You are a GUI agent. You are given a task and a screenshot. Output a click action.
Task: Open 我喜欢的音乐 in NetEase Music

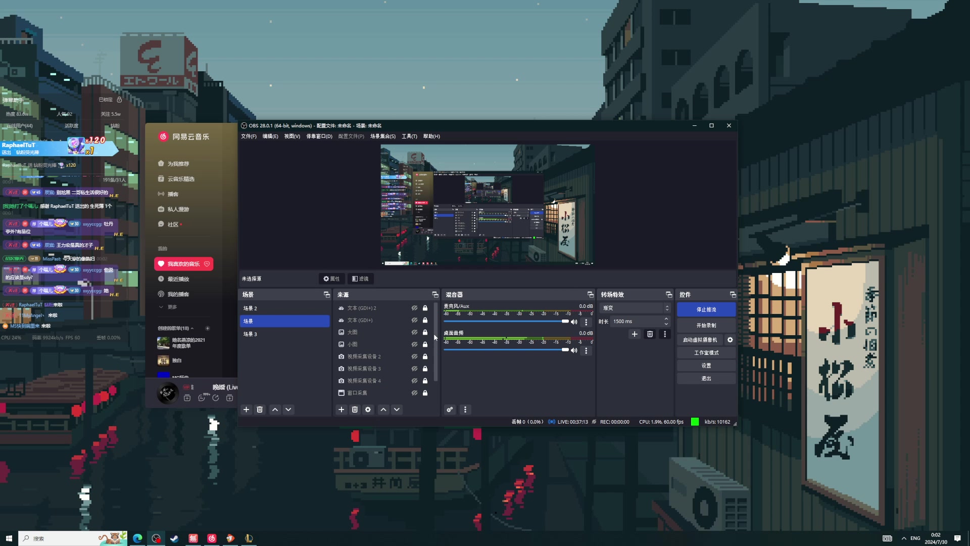pyautogui.click(x=183, y=264)
